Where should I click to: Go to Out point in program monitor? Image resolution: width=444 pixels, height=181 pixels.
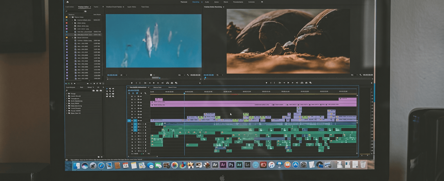click(x=297, y=83)
